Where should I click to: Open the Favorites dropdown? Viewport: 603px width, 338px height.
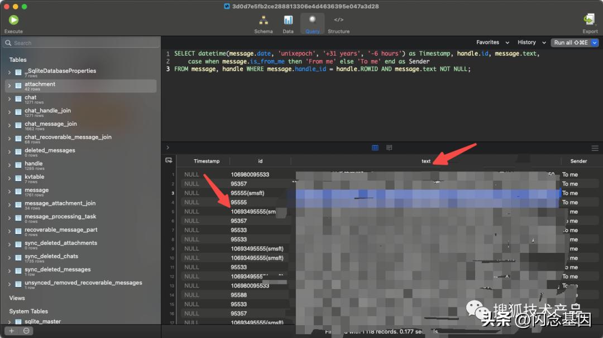(492, 42)
